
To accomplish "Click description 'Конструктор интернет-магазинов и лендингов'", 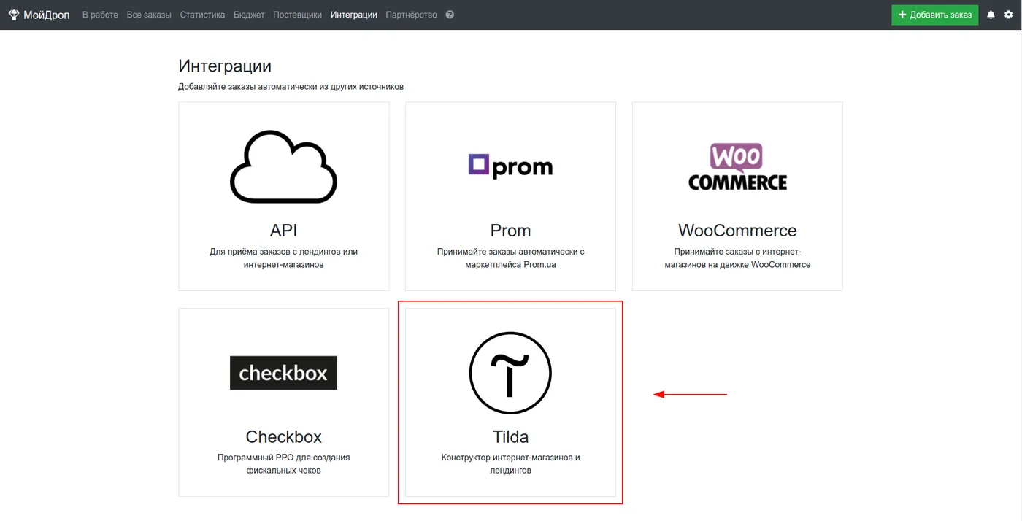I will pos(510,464).
